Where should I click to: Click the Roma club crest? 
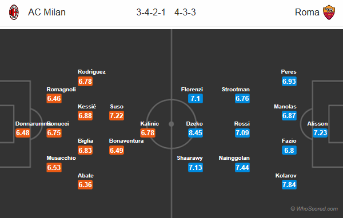click(x=329, y=13)
